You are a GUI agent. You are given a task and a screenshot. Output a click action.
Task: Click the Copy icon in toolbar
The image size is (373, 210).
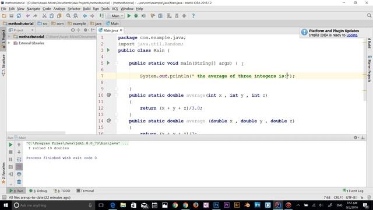pos(52,16)
